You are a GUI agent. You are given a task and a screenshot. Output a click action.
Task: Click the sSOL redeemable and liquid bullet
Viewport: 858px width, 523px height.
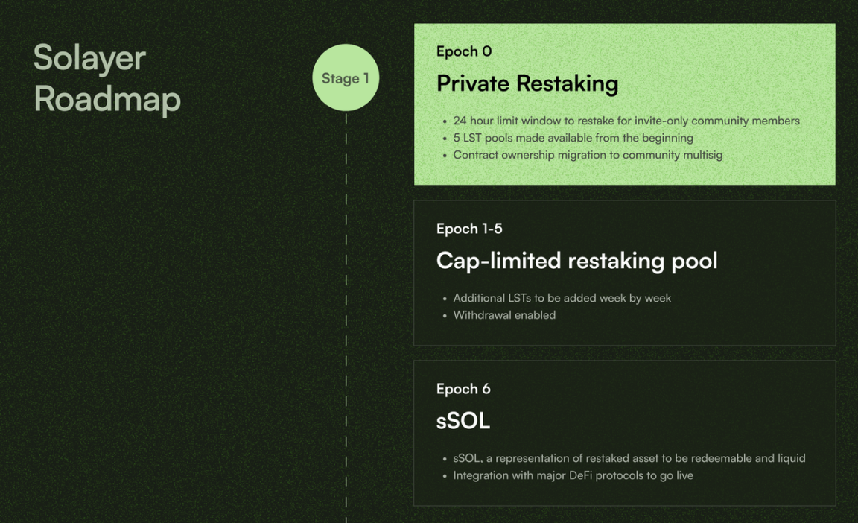tap(629, 458)
